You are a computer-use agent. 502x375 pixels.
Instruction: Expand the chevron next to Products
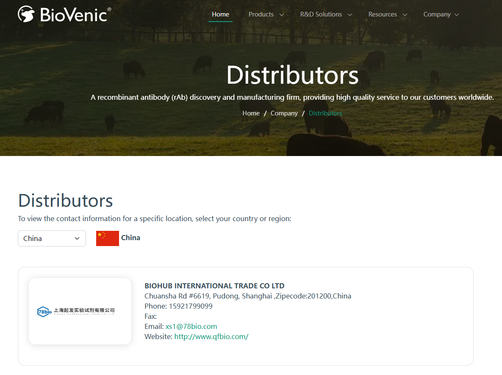(x=281, y=15)
